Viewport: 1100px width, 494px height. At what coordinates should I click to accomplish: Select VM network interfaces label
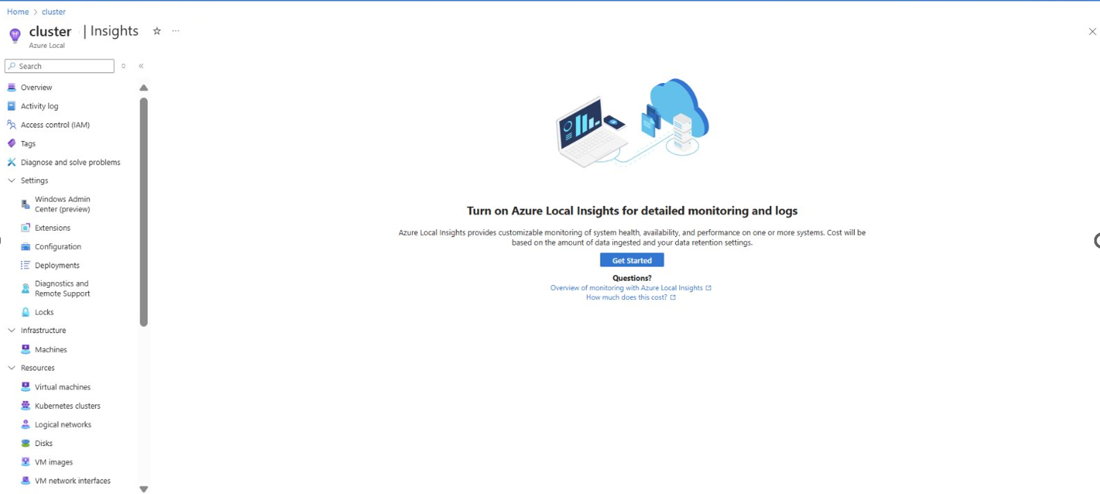pos(73,480)
